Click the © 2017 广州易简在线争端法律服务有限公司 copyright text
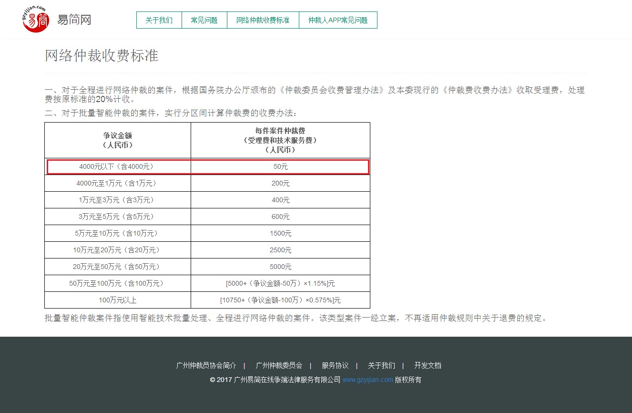This screenshot has height=413, width=632. pos(275,380)
